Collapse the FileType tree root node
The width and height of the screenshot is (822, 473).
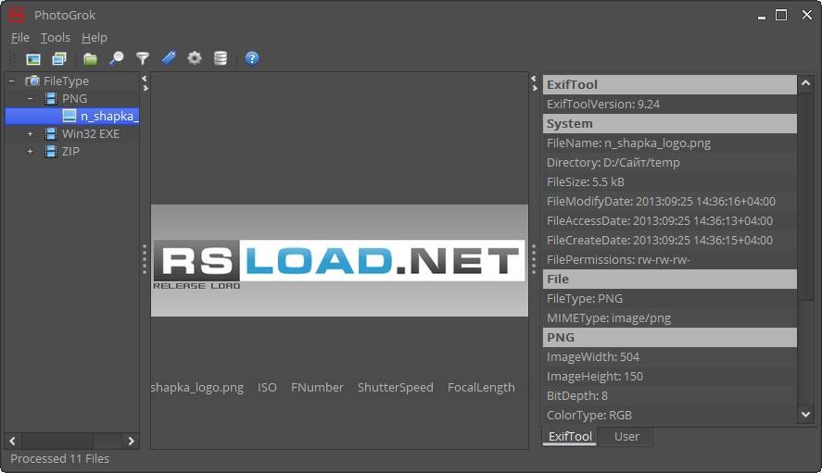[x=12, y=81]
